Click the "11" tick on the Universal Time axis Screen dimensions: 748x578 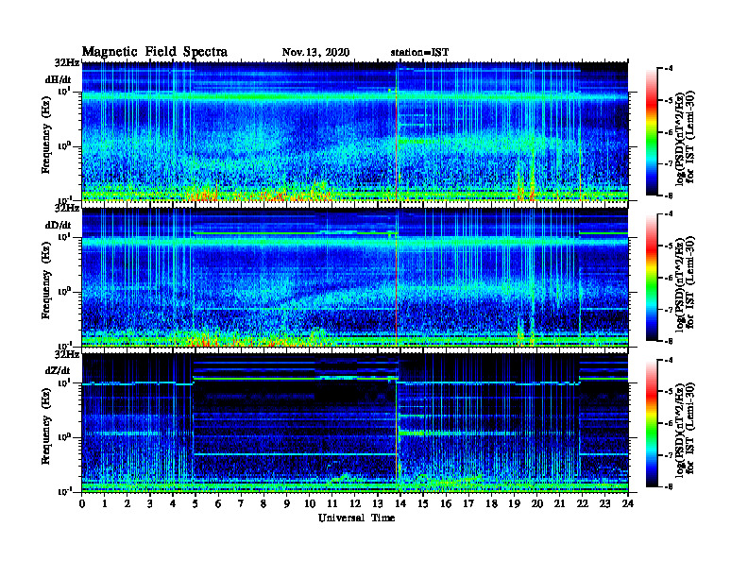(x=332, y=503)
